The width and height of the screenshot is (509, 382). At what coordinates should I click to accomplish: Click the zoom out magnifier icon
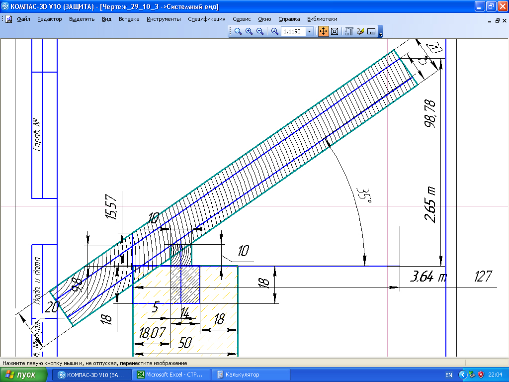click(259, 31)
